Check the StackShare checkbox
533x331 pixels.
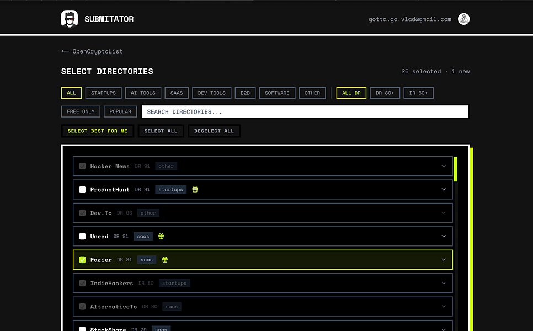coord(82,329)
